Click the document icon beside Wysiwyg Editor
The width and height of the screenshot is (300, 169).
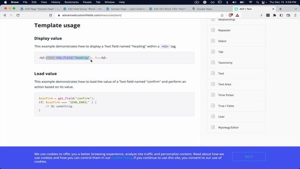(213, 127)
